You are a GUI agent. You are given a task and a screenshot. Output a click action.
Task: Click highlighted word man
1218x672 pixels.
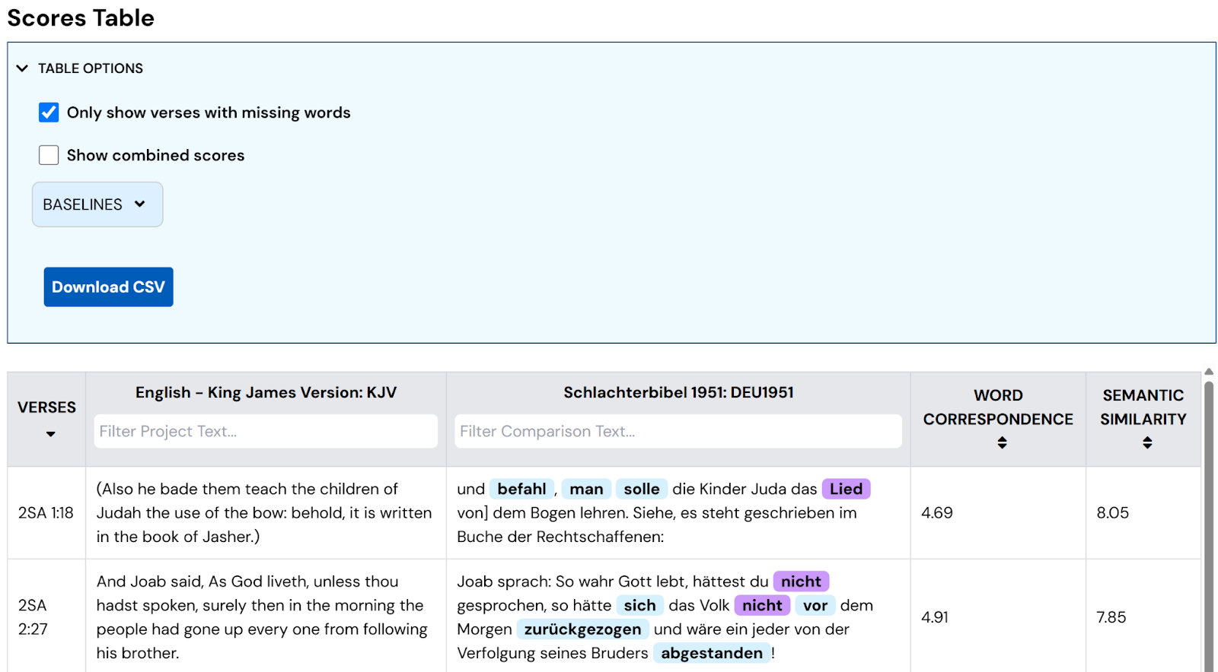[x=586, y=489]
